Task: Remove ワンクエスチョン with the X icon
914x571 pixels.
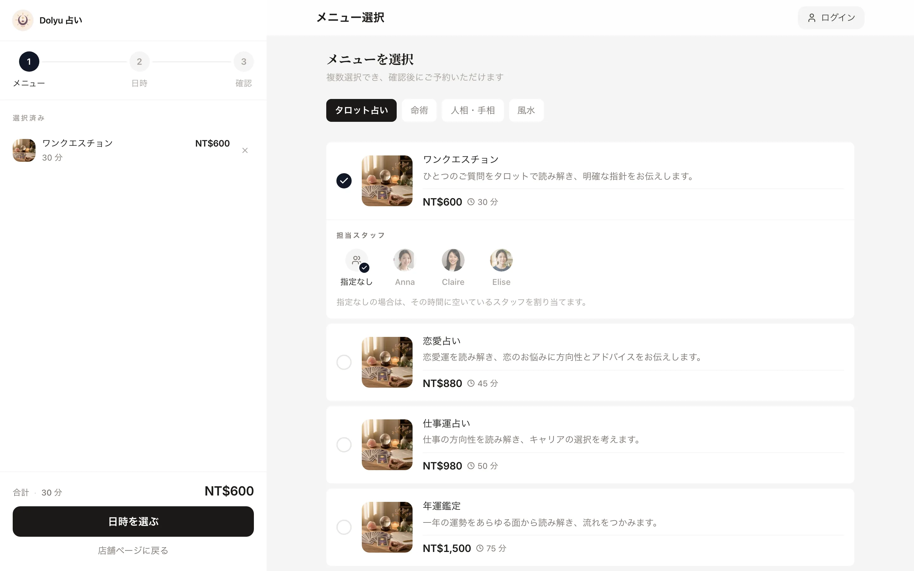Action: [245, 150]
